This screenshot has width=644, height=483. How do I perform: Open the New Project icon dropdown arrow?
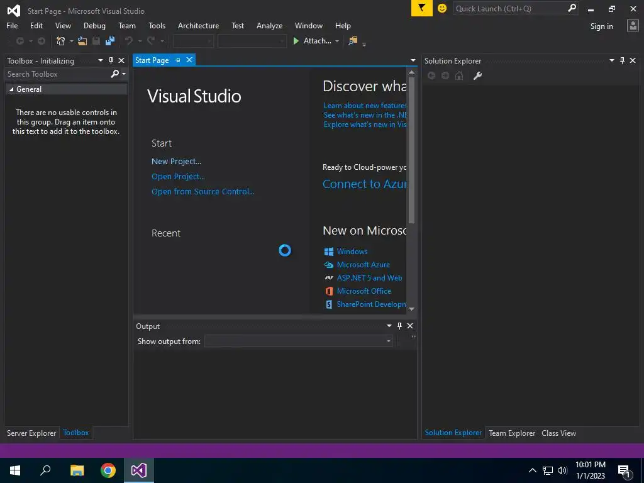coord(71,41)
